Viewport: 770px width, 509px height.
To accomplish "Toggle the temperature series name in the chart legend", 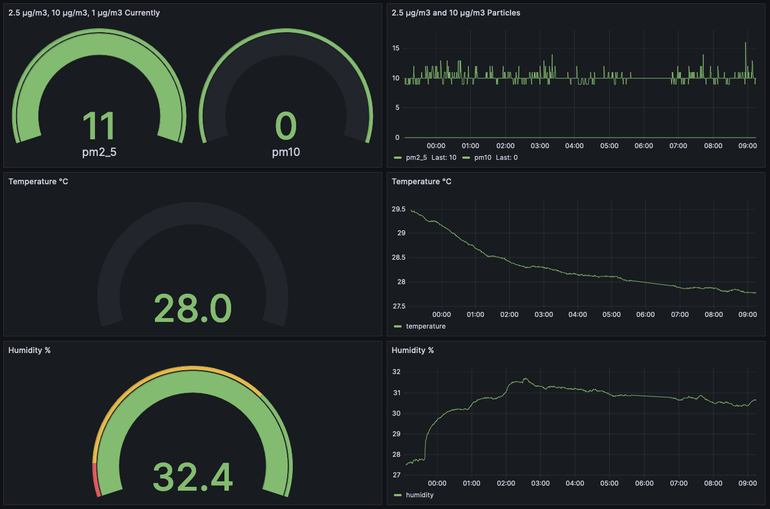I will (x=426, y=326).
